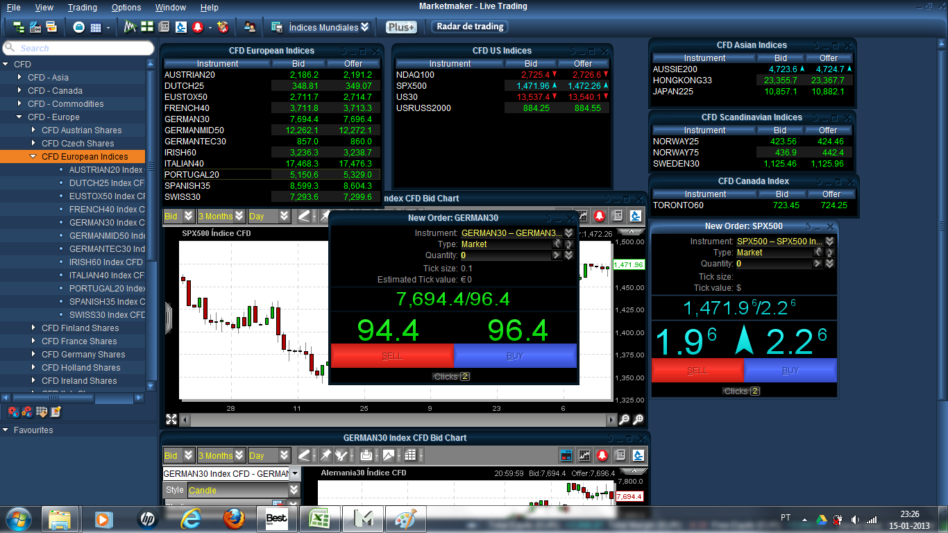This screenshot has width=948, height=533.
Task: Click the Plus+ button
Action: click(401, 27)
